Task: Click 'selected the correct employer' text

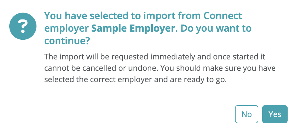Action: tap(90, 80)
